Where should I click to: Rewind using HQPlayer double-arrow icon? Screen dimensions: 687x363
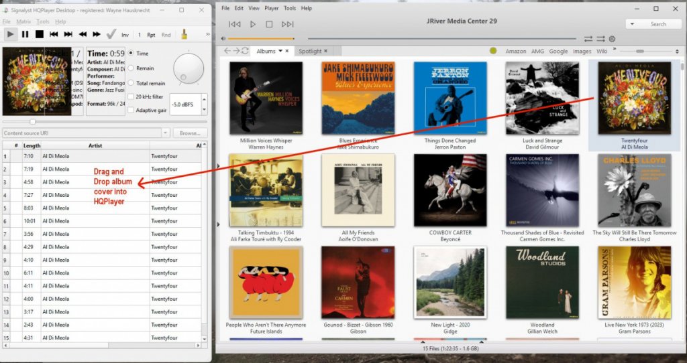tap(83, 34)
